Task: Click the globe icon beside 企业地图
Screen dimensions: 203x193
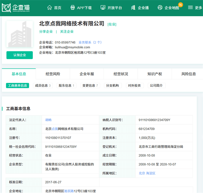Action: click(x=160, y=8)
